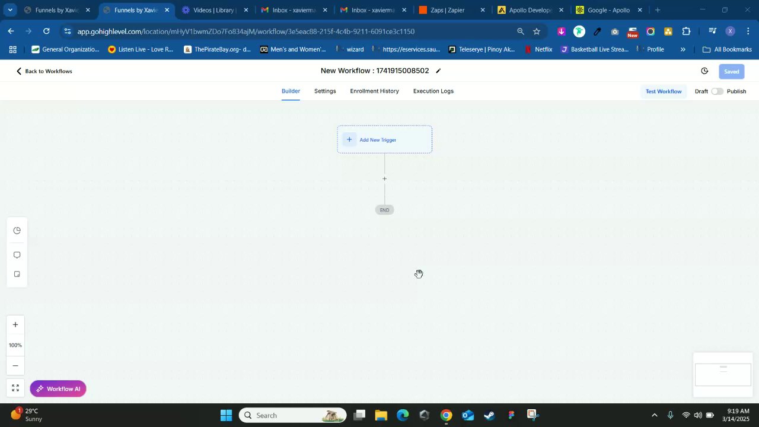Click the Test Workflow button
The width and height of the screenshot is (759, 427).
click(x=664, y=91)
